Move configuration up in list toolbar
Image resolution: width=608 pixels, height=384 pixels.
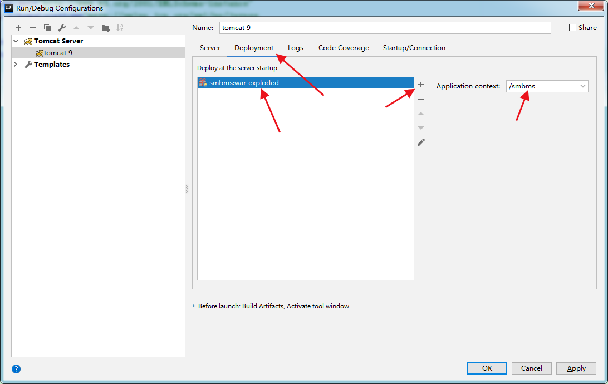pyautogui.click(x=76, y=28)
